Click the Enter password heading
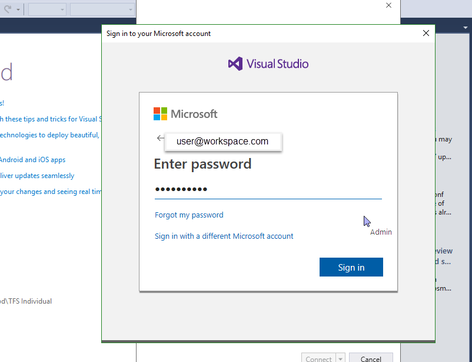Screen dimensions: 472x362 coord(202,164)
